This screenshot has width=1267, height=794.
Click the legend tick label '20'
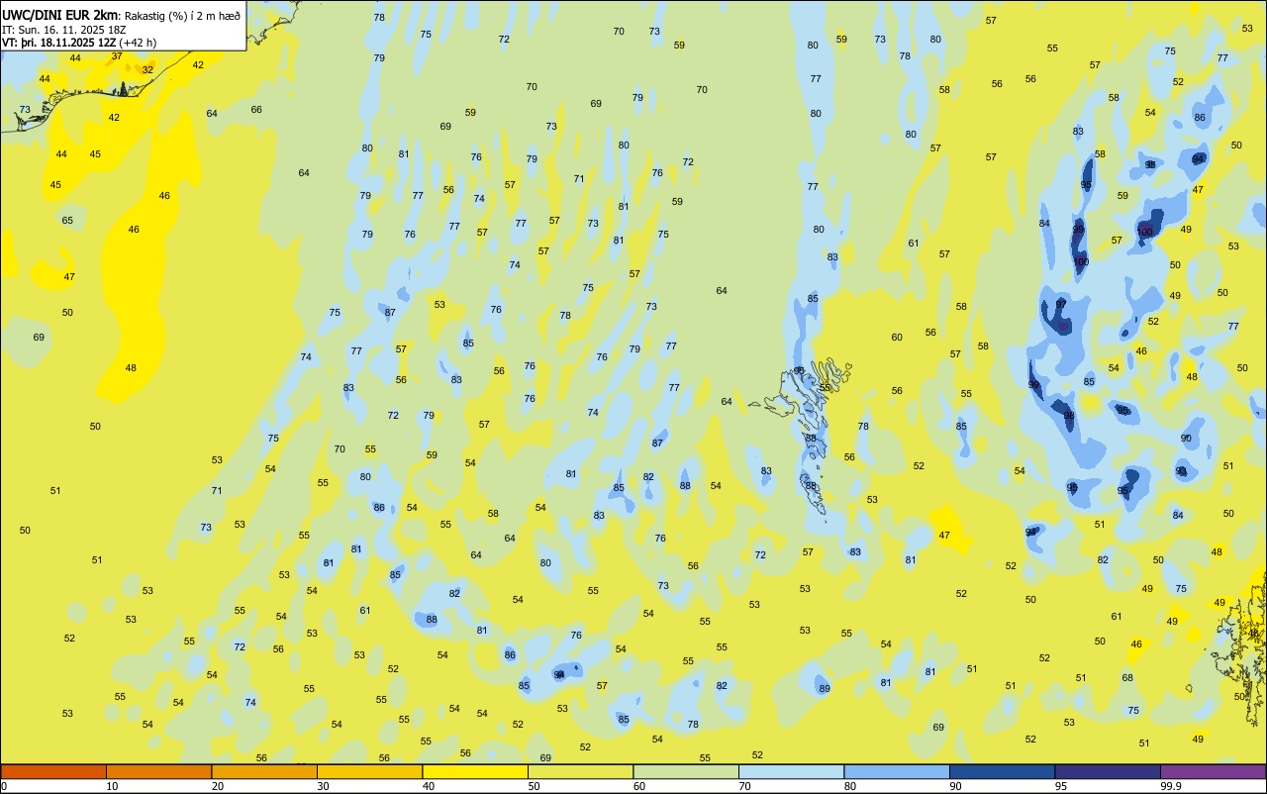pos(218,786)
